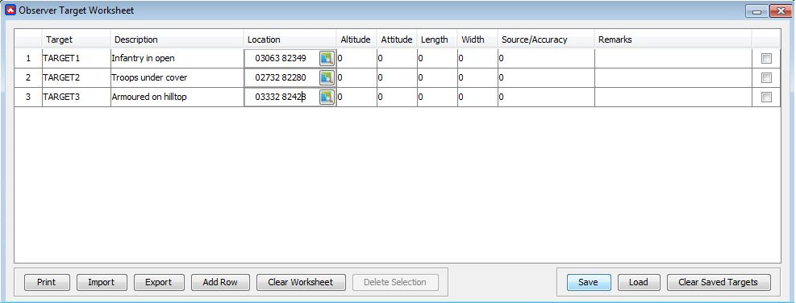
Task: Click the Target column header
Action: point(76,39)
